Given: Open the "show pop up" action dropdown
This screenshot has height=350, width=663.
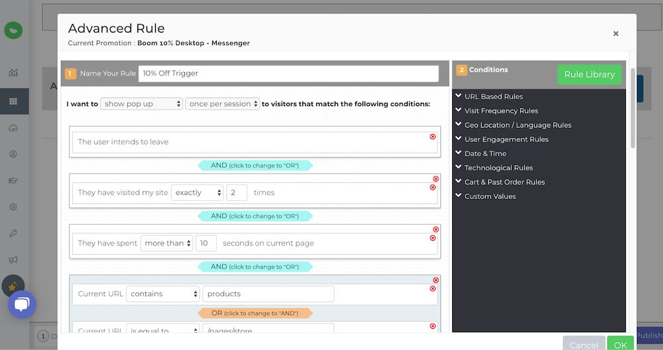Looking at the screenshot, I should point(142,104).
